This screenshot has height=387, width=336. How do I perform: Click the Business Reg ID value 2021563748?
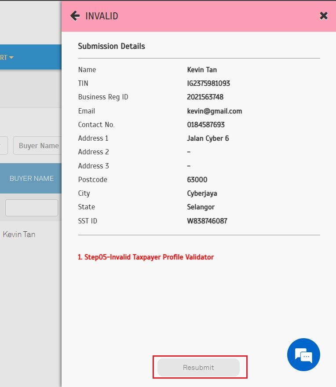click(x=205, y=97)
